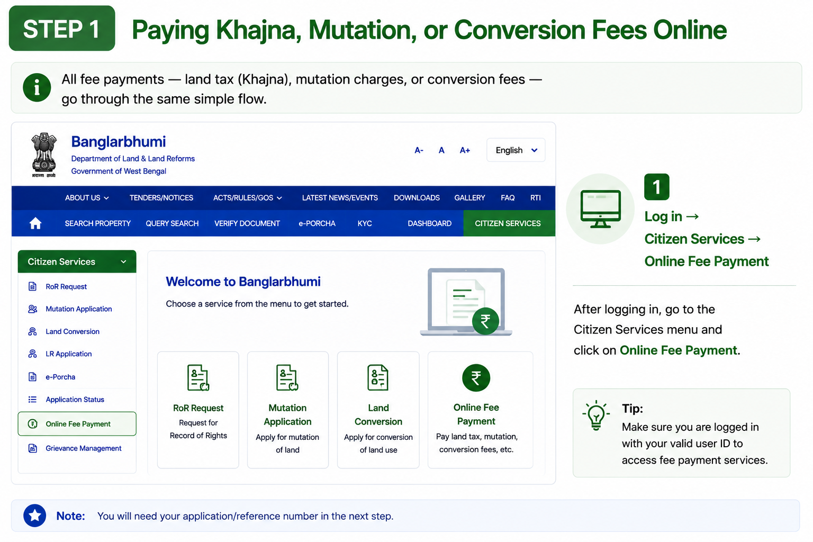
Task: Click the Banglarbhumi site title
Action: pos(119,142)
